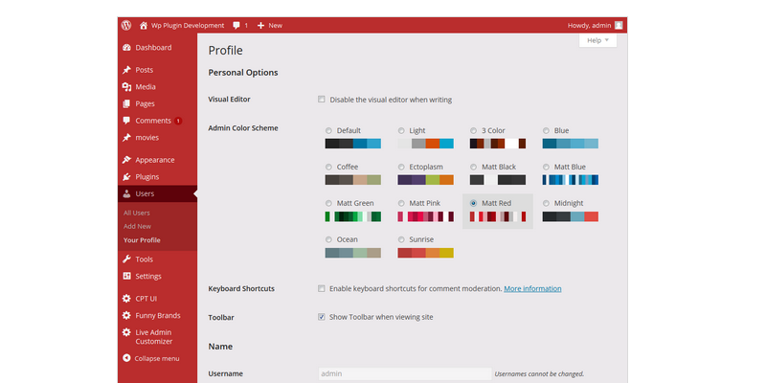Open Plugins via its plug icon
Image resolution: width=766 pixels, height=383 pixels.
126,177
